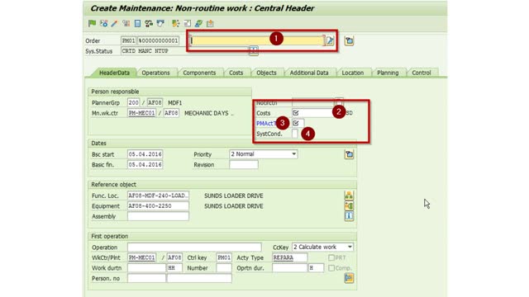Click the green-blue link toolbar icon
The image size is (529, 297).
point(198,23)
